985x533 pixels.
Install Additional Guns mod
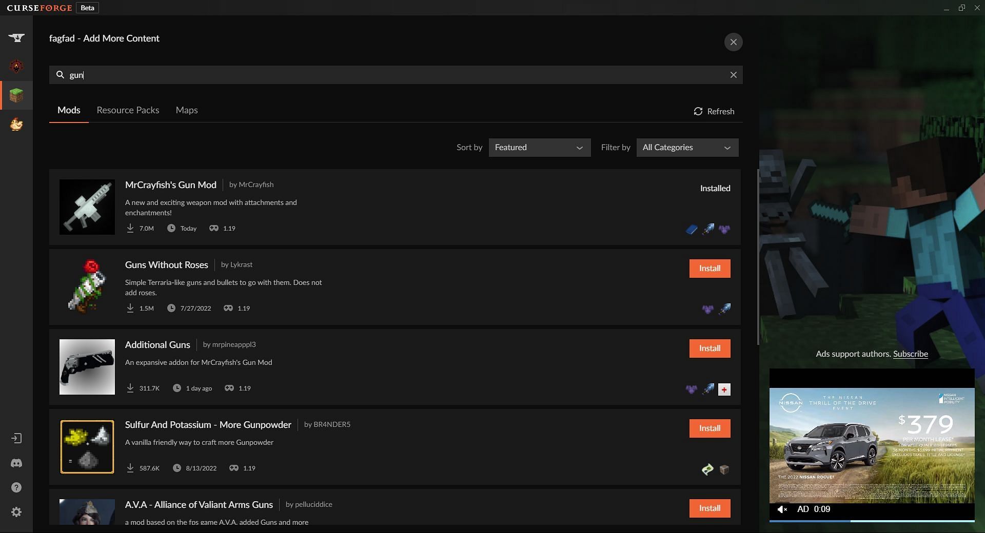[x=710, y=348]
